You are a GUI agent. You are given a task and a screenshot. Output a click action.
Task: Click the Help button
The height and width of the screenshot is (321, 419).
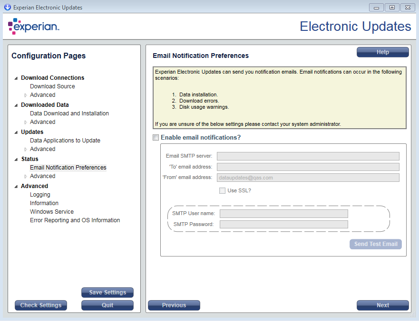382,52
